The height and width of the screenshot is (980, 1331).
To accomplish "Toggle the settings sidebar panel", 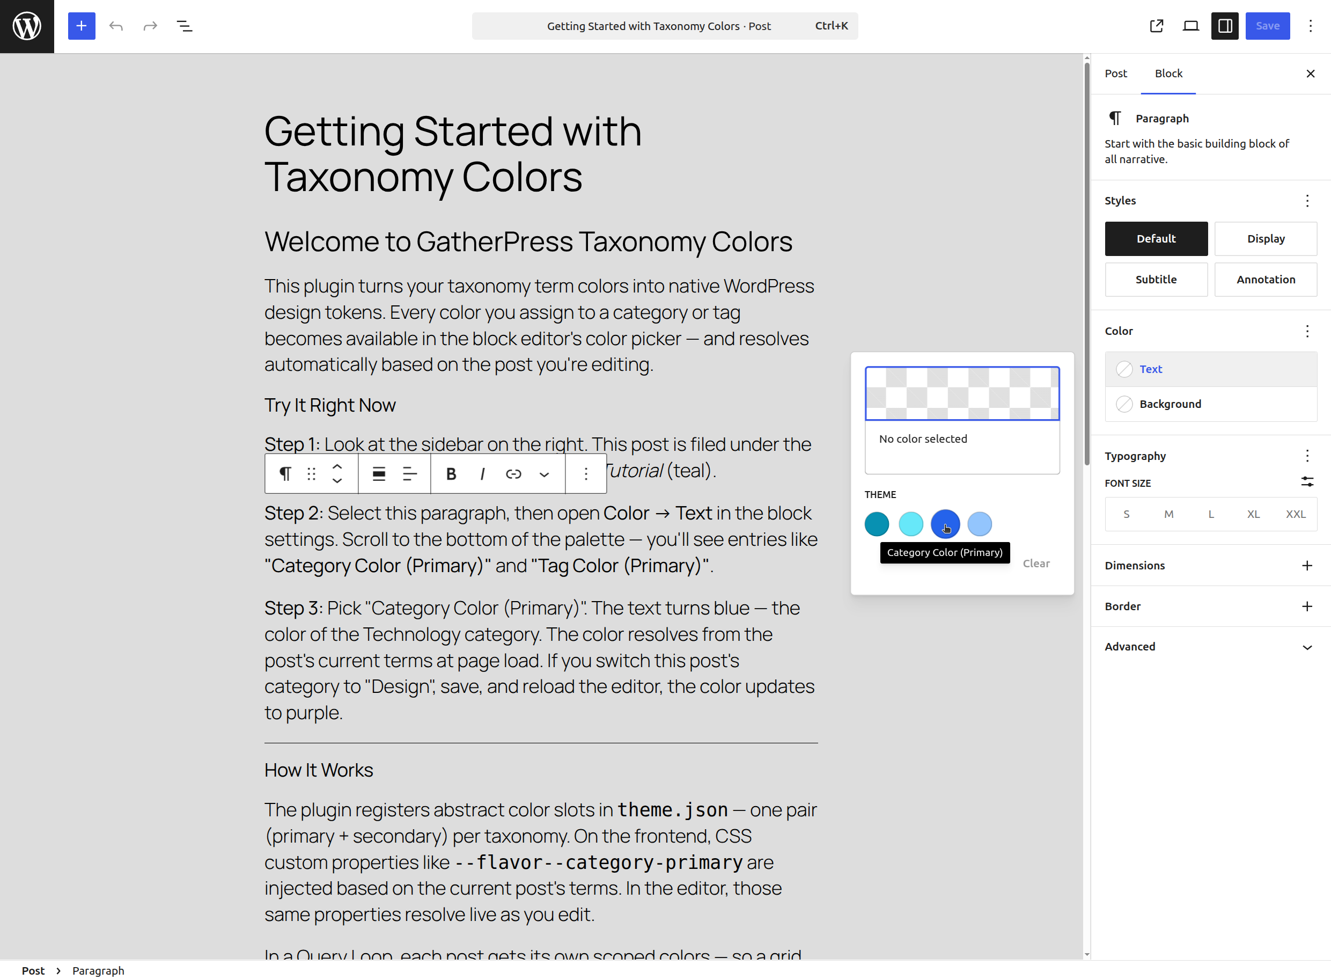I will click(1225, 26).
